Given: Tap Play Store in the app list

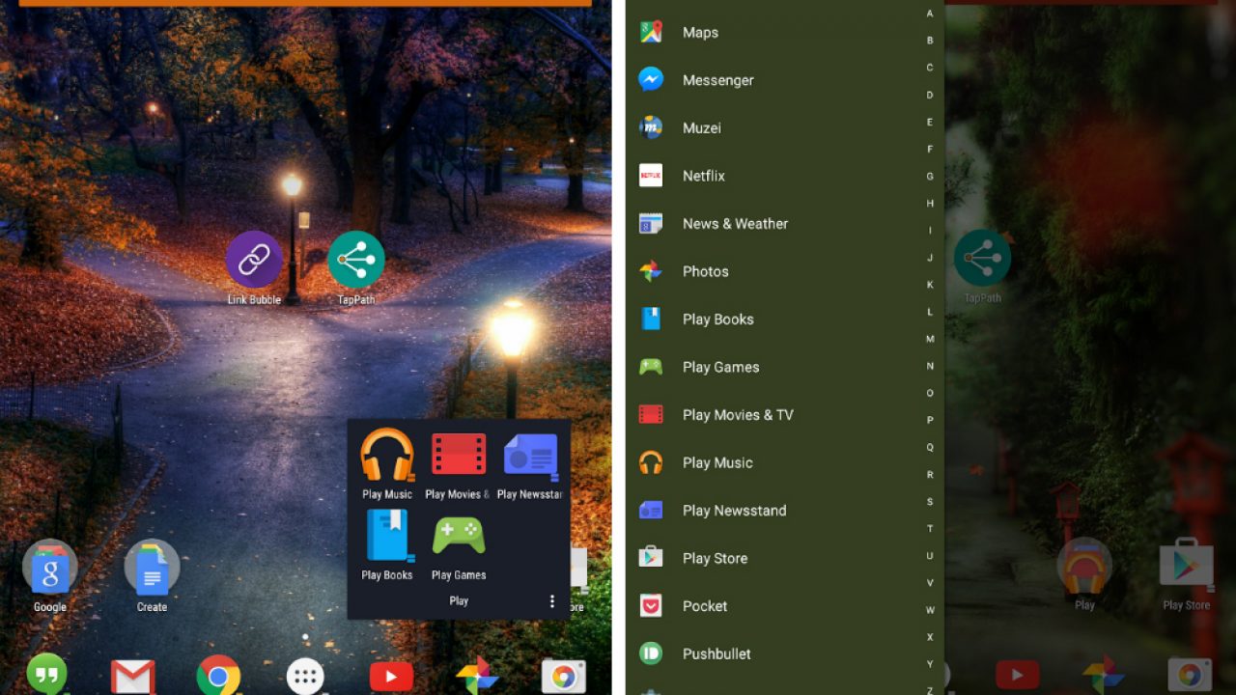Looking at the screenshot, I should (x=715, y=558).
